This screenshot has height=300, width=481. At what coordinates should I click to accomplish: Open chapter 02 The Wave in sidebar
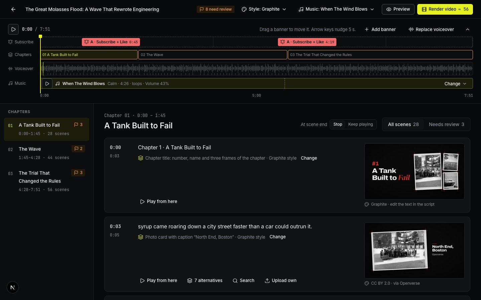(x=46, y=153)
